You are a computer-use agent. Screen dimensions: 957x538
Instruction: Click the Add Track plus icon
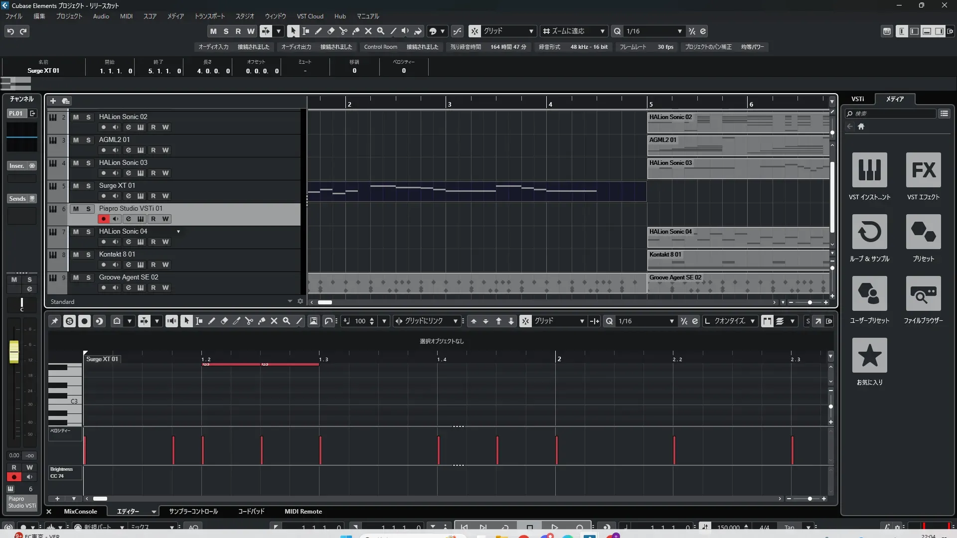coord(53,101)
